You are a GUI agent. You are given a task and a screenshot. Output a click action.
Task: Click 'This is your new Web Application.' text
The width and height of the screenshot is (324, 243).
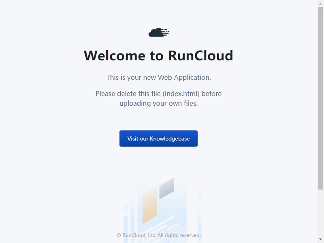(158, 77)
